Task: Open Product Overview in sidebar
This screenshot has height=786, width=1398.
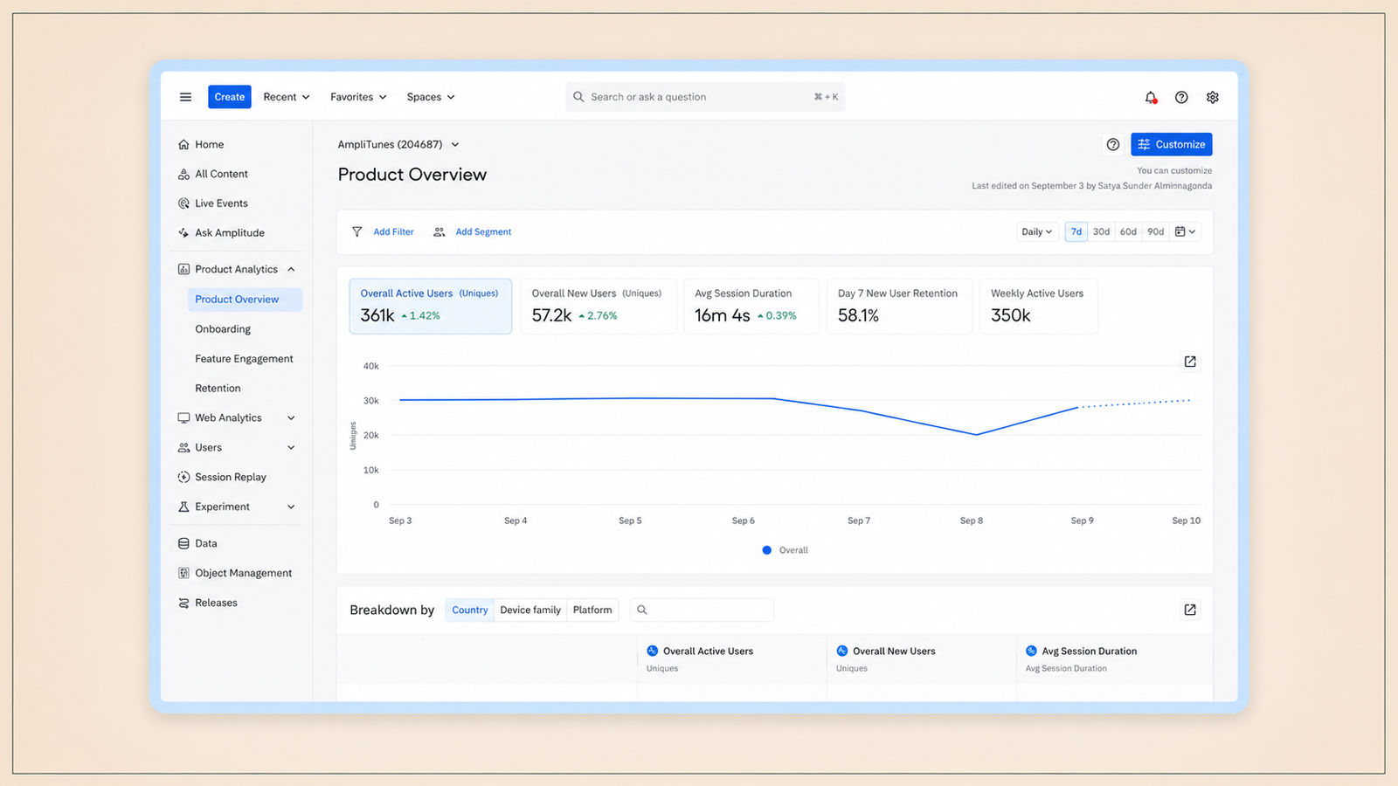Action: [x=245, y=300]
